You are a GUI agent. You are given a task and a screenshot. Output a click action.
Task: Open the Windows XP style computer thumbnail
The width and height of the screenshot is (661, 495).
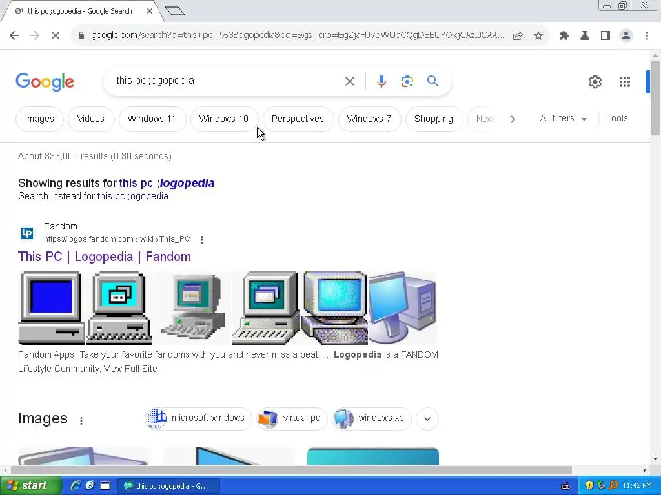click(403, 308)
